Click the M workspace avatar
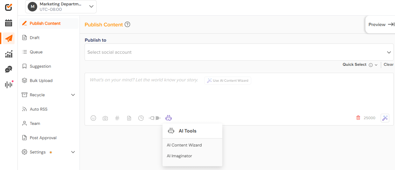 click(32, 6)
